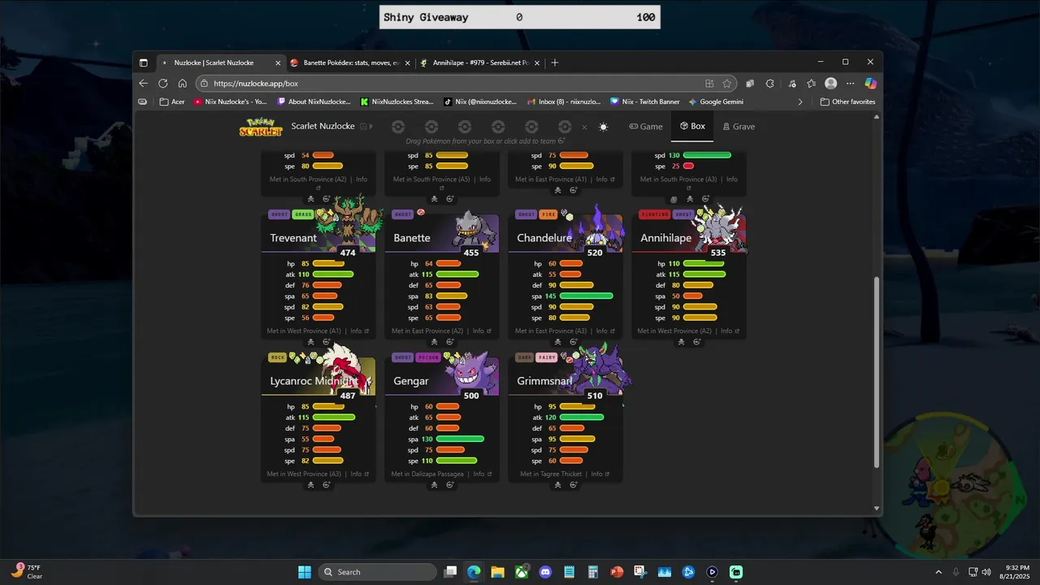Click the first empty Pokéball team slot
Image resolution: width=1040 pixels, height=585 pixels.
pyautogui.click(x=398, y=127)
